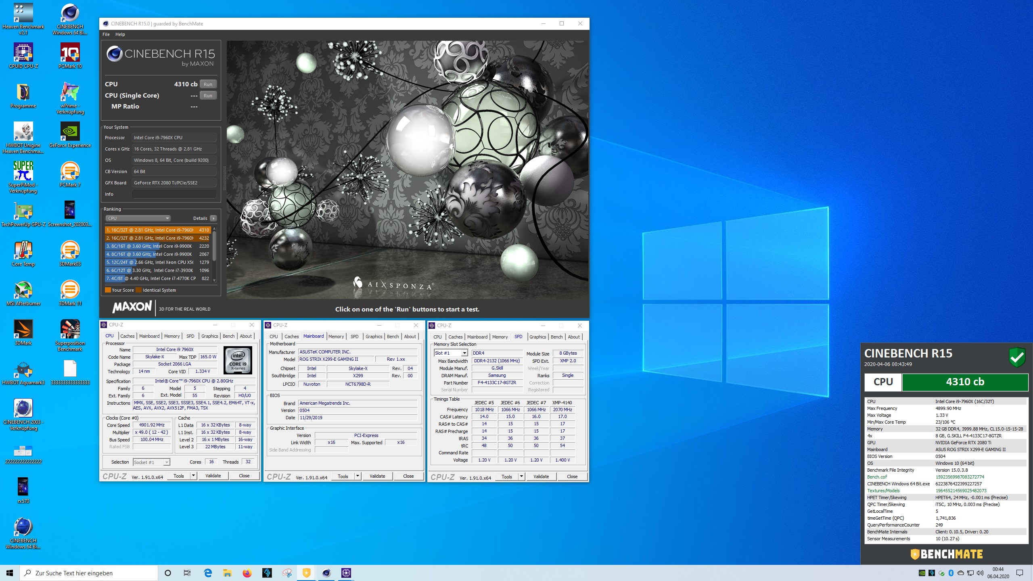Image resolution: width=1033 pixels, height=581 pixels.
Task: Click the speaker volume icon in tray
Action: pos(980,573)
